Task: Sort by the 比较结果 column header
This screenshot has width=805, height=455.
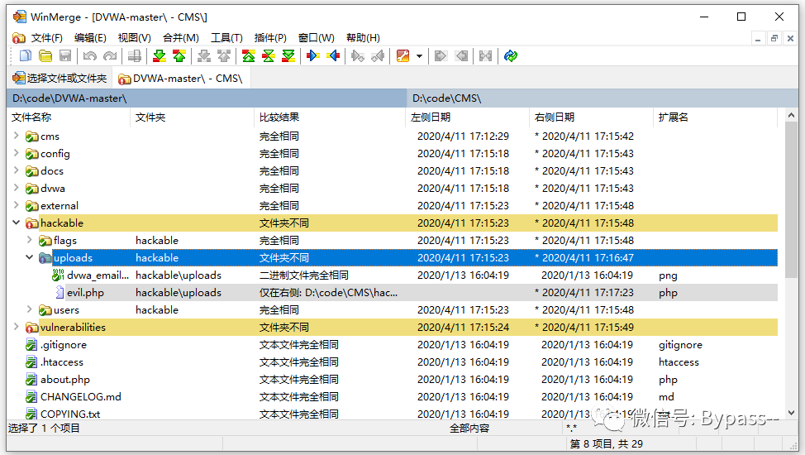Action: click(x=330, y=117)
